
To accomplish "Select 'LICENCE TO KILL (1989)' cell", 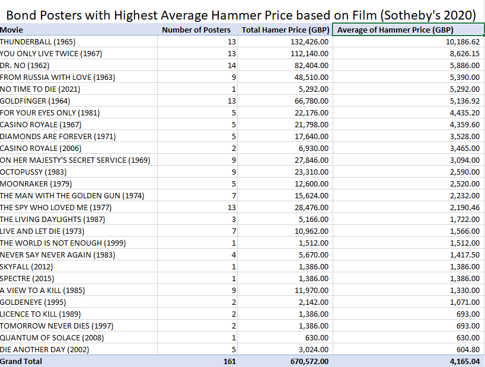I will click(40, 314).
